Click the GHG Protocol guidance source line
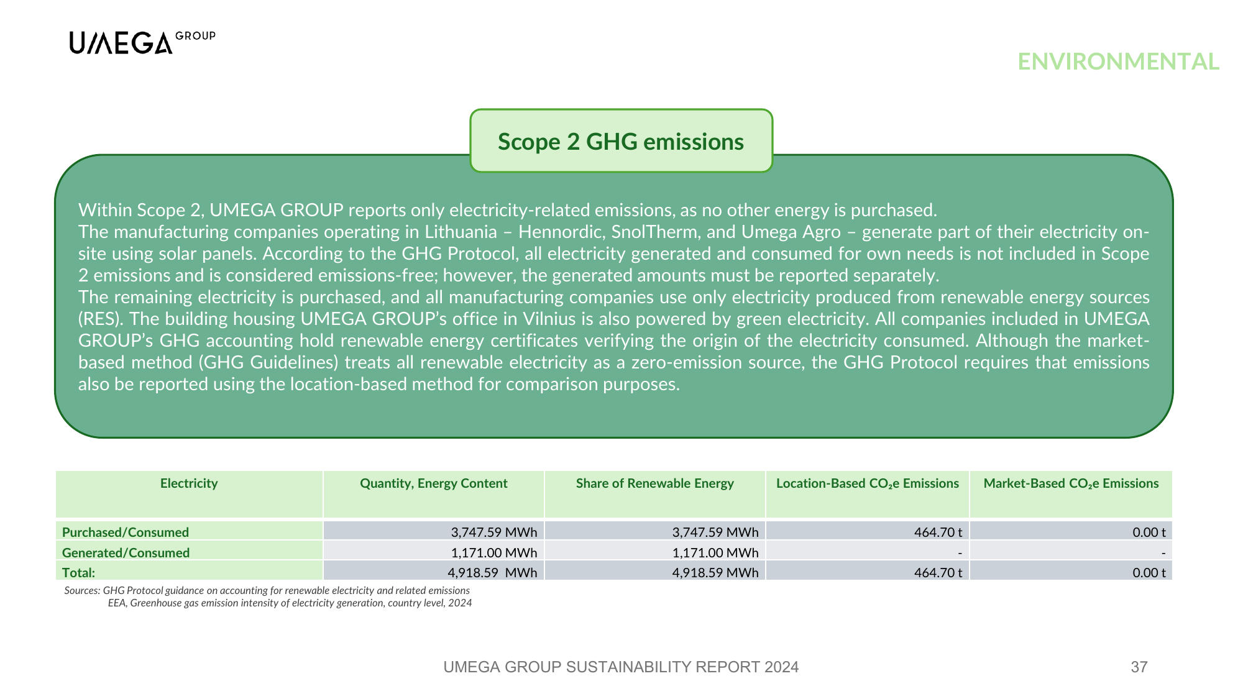Image resolution: width=1243 pixels, height=699 pixels. 267,590
